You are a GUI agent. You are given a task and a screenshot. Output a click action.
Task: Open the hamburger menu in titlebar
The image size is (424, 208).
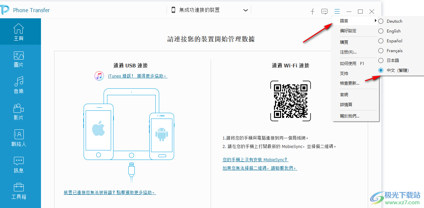pyautogui.click(x=337, y=11)
